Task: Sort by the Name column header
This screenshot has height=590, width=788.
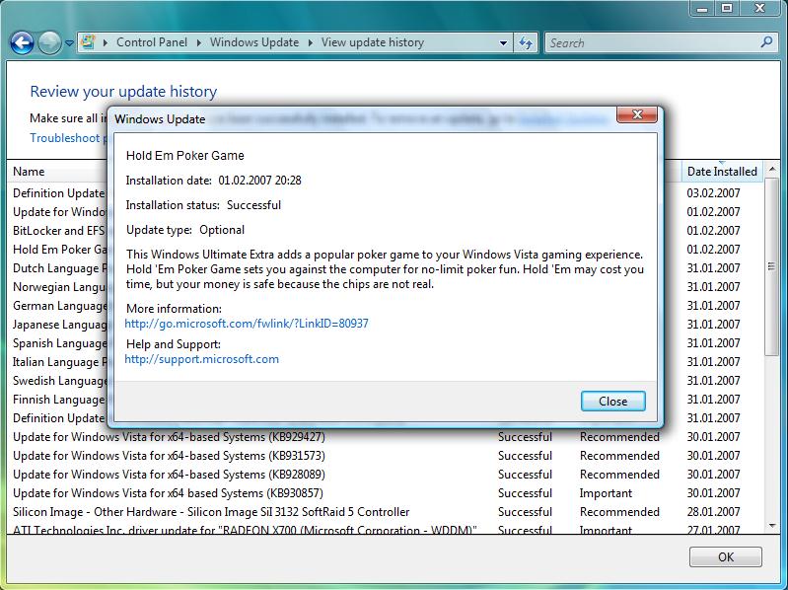Action: (29, 172)
